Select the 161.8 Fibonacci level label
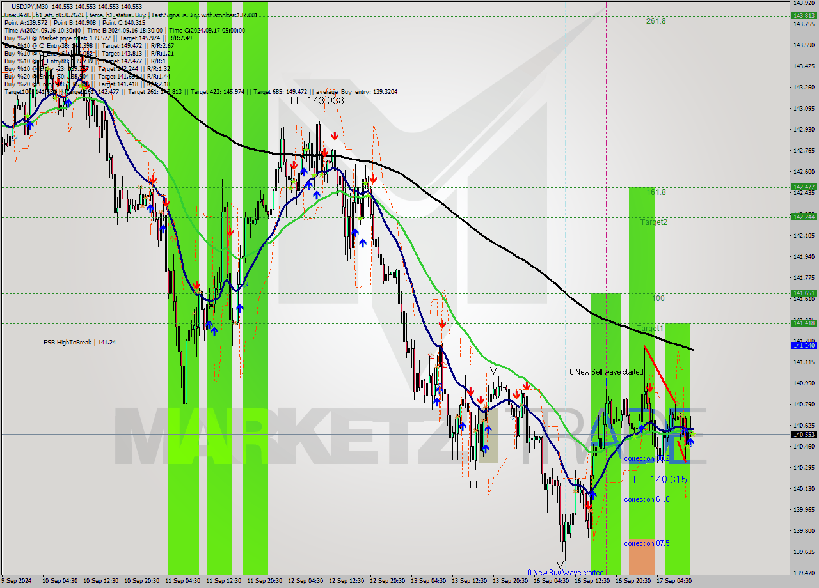 656,192
